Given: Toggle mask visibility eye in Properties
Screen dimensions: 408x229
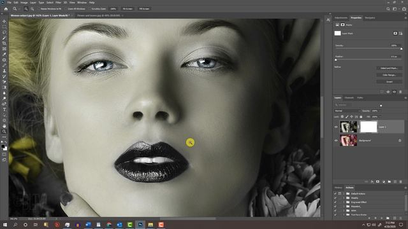Looking at the screenshot, I should coord(394,92).
